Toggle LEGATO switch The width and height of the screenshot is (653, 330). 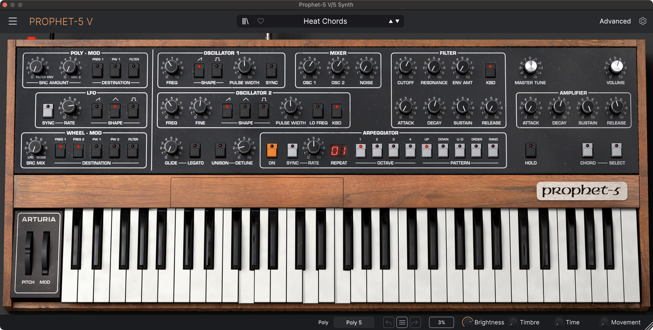(x=195, y=150)
